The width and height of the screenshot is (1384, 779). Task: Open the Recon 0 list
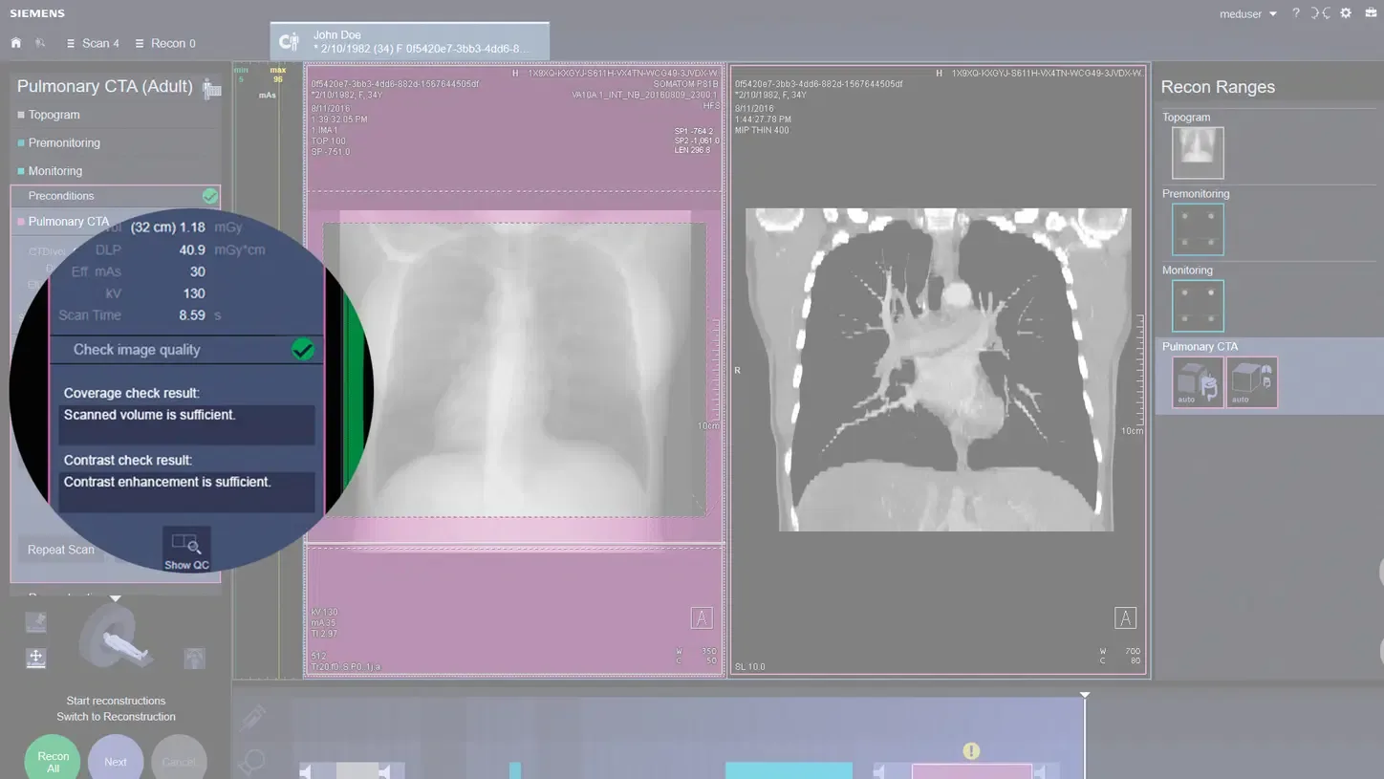165,43
